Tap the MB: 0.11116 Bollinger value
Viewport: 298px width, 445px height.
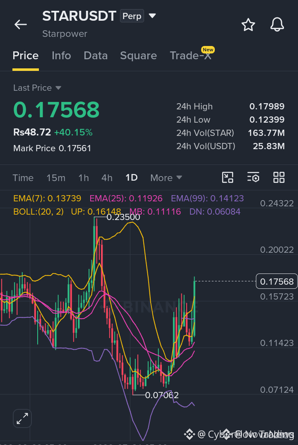[x=155, y=211]
